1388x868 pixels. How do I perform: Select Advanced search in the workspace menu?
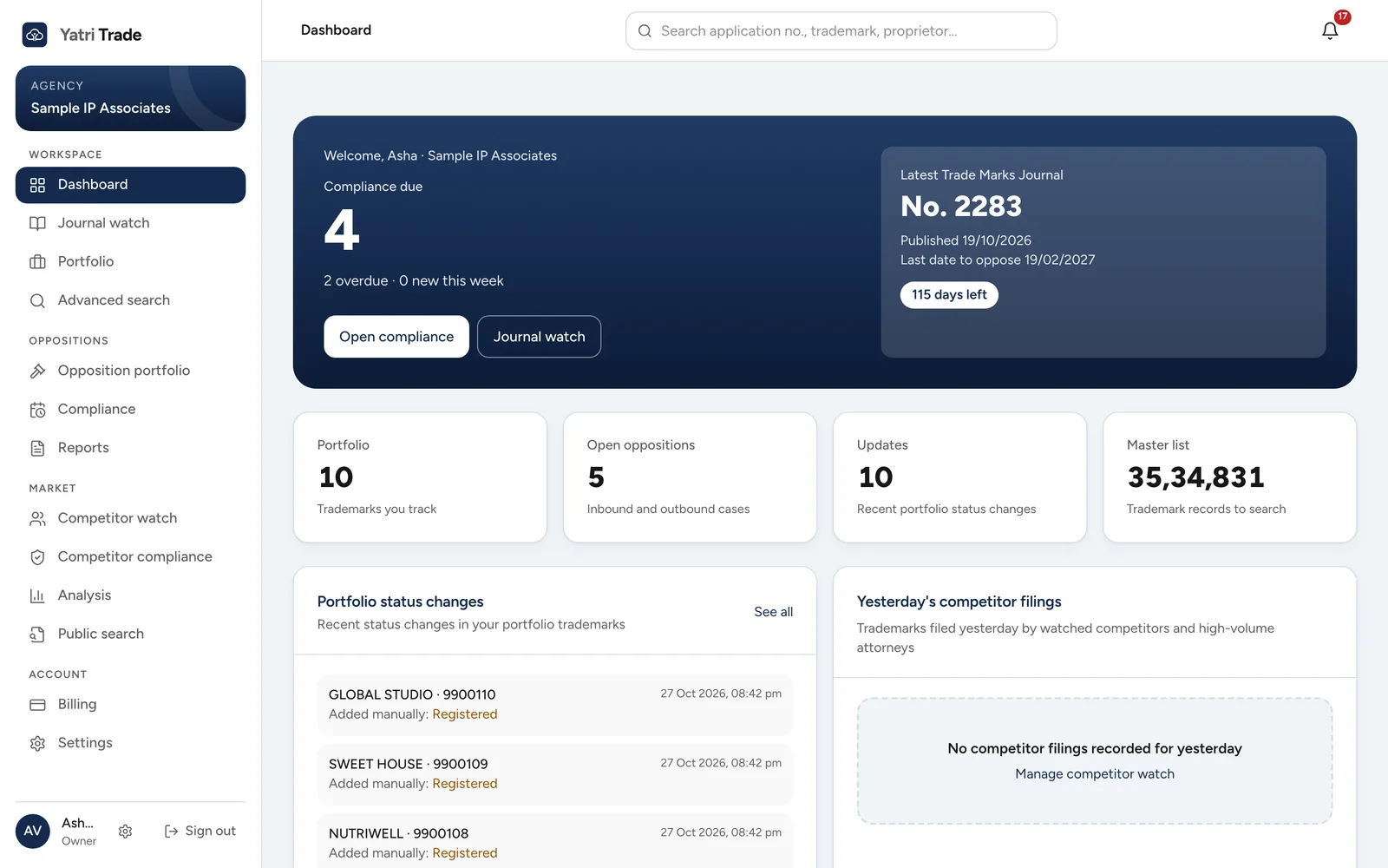coord(130,300)
